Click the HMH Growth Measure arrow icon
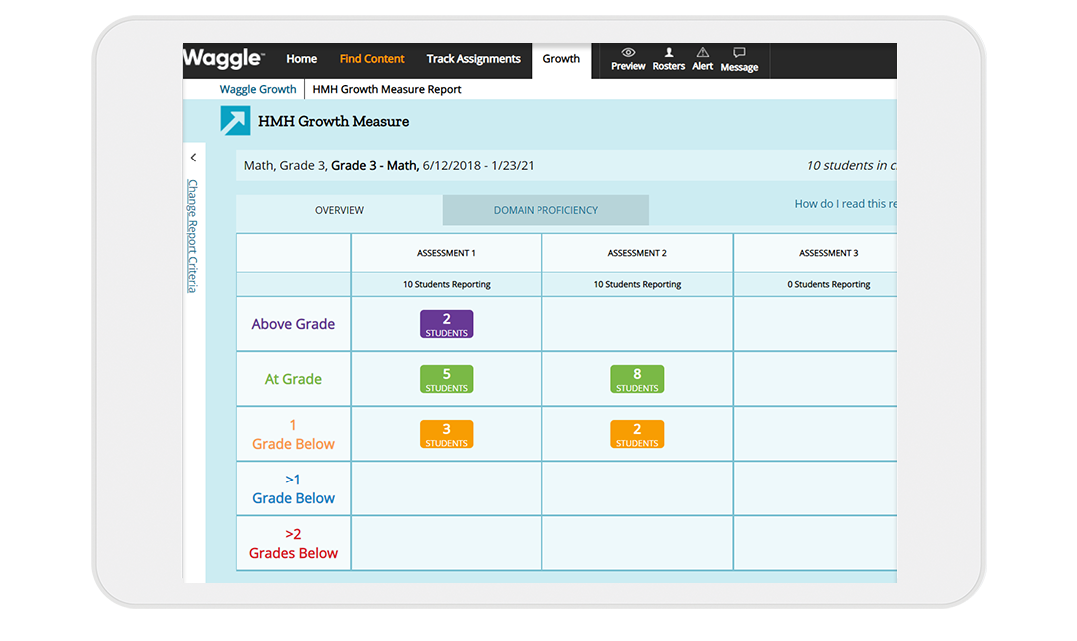The image size is (1077, 641). (x=235, y=121)
